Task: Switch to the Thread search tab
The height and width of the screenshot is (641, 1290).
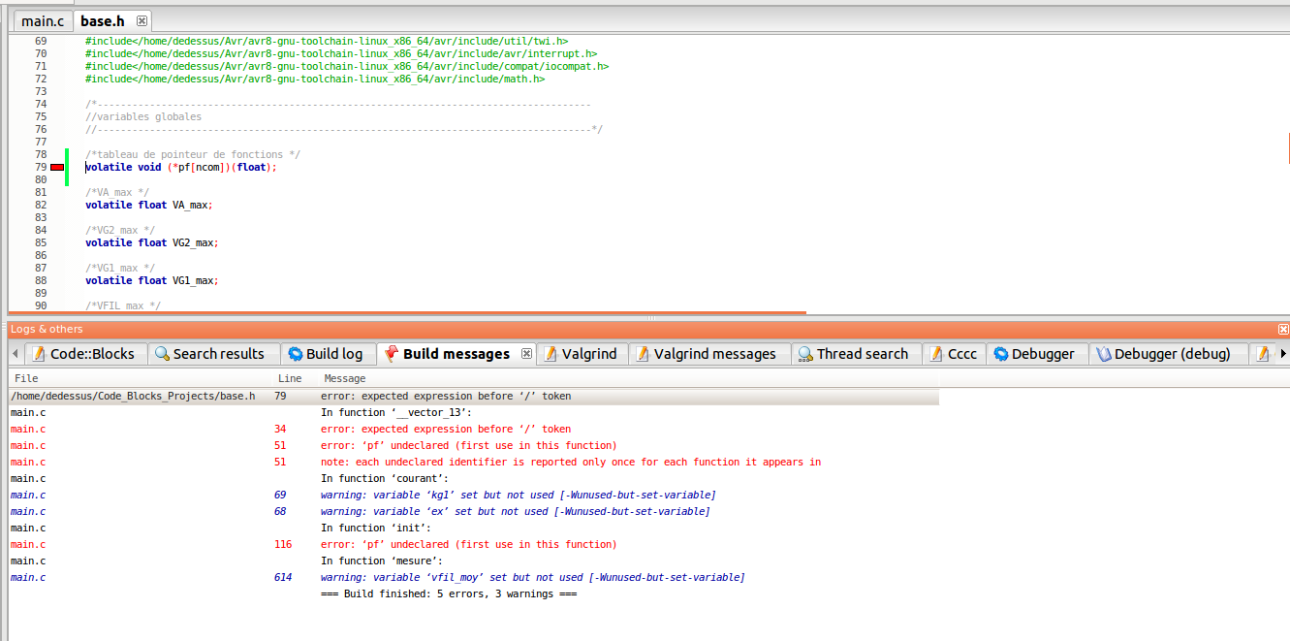Action: tap(854, 354)
